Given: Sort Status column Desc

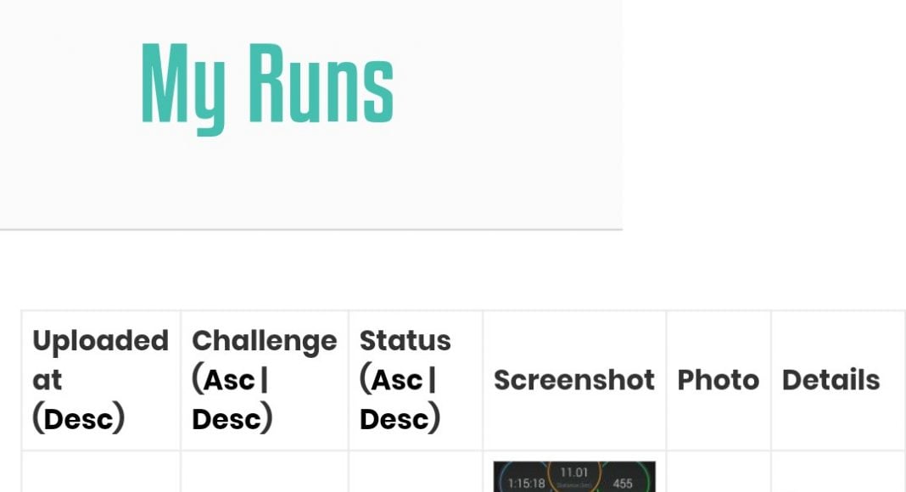Looking at the screenshot, I should (395, 418).
